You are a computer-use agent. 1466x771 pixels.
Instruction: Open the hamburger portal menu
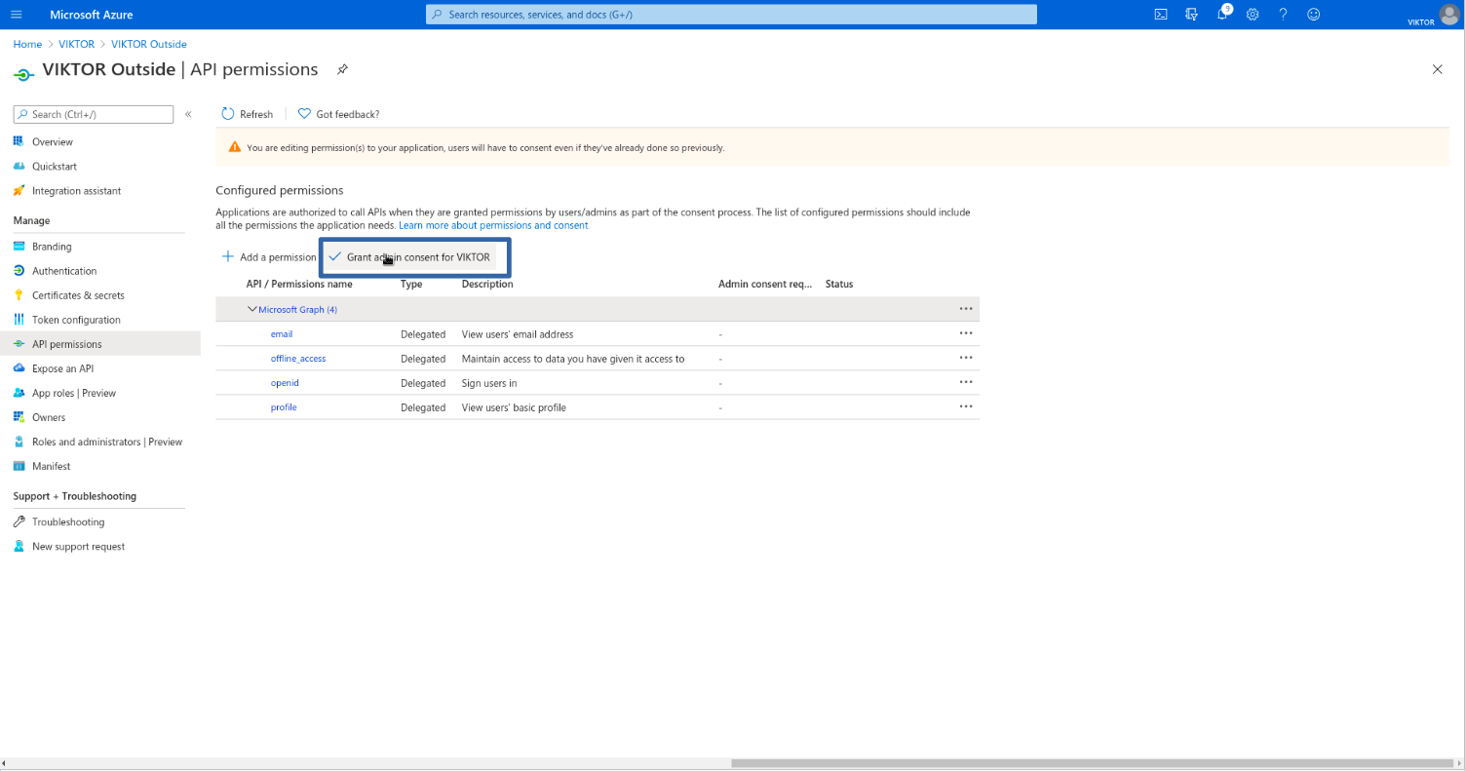tap(16, 15)
